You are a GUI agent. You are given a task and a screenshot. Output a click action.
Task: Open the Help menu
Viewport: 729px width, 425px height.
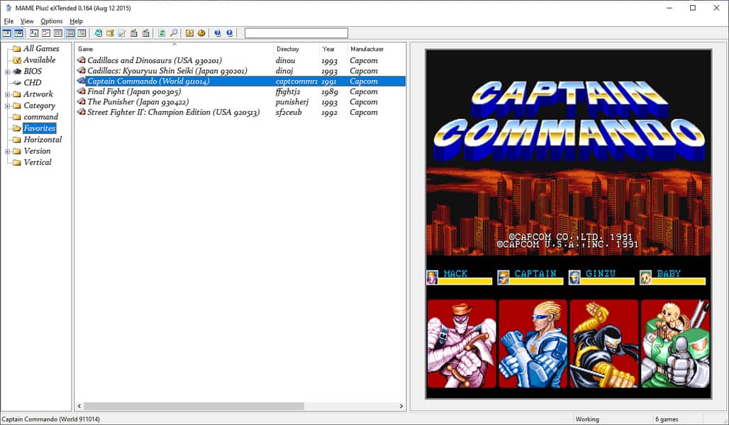click(77, 21)
